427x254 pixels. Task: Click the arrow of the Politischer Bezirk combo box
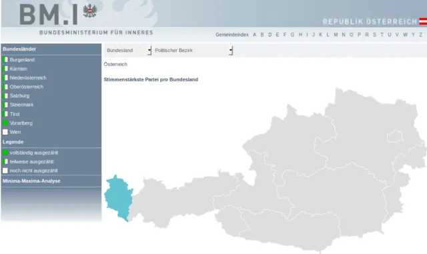pos(231,51)
